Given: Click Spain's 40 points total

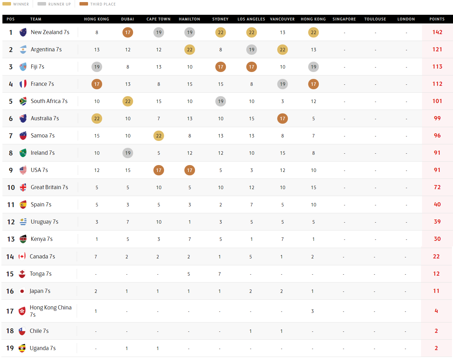Looking at the screenshot, I should [438, 204].
